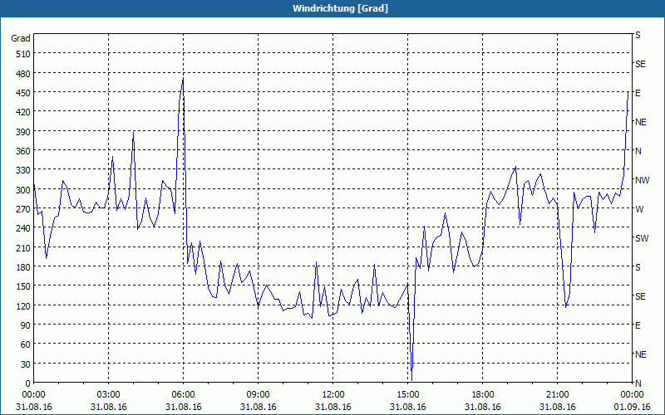Image resolution: width=665 pixels, height=415 pixels.
Task: Click the 00:00 time label above 01.09.16
Action: (632, 395)
